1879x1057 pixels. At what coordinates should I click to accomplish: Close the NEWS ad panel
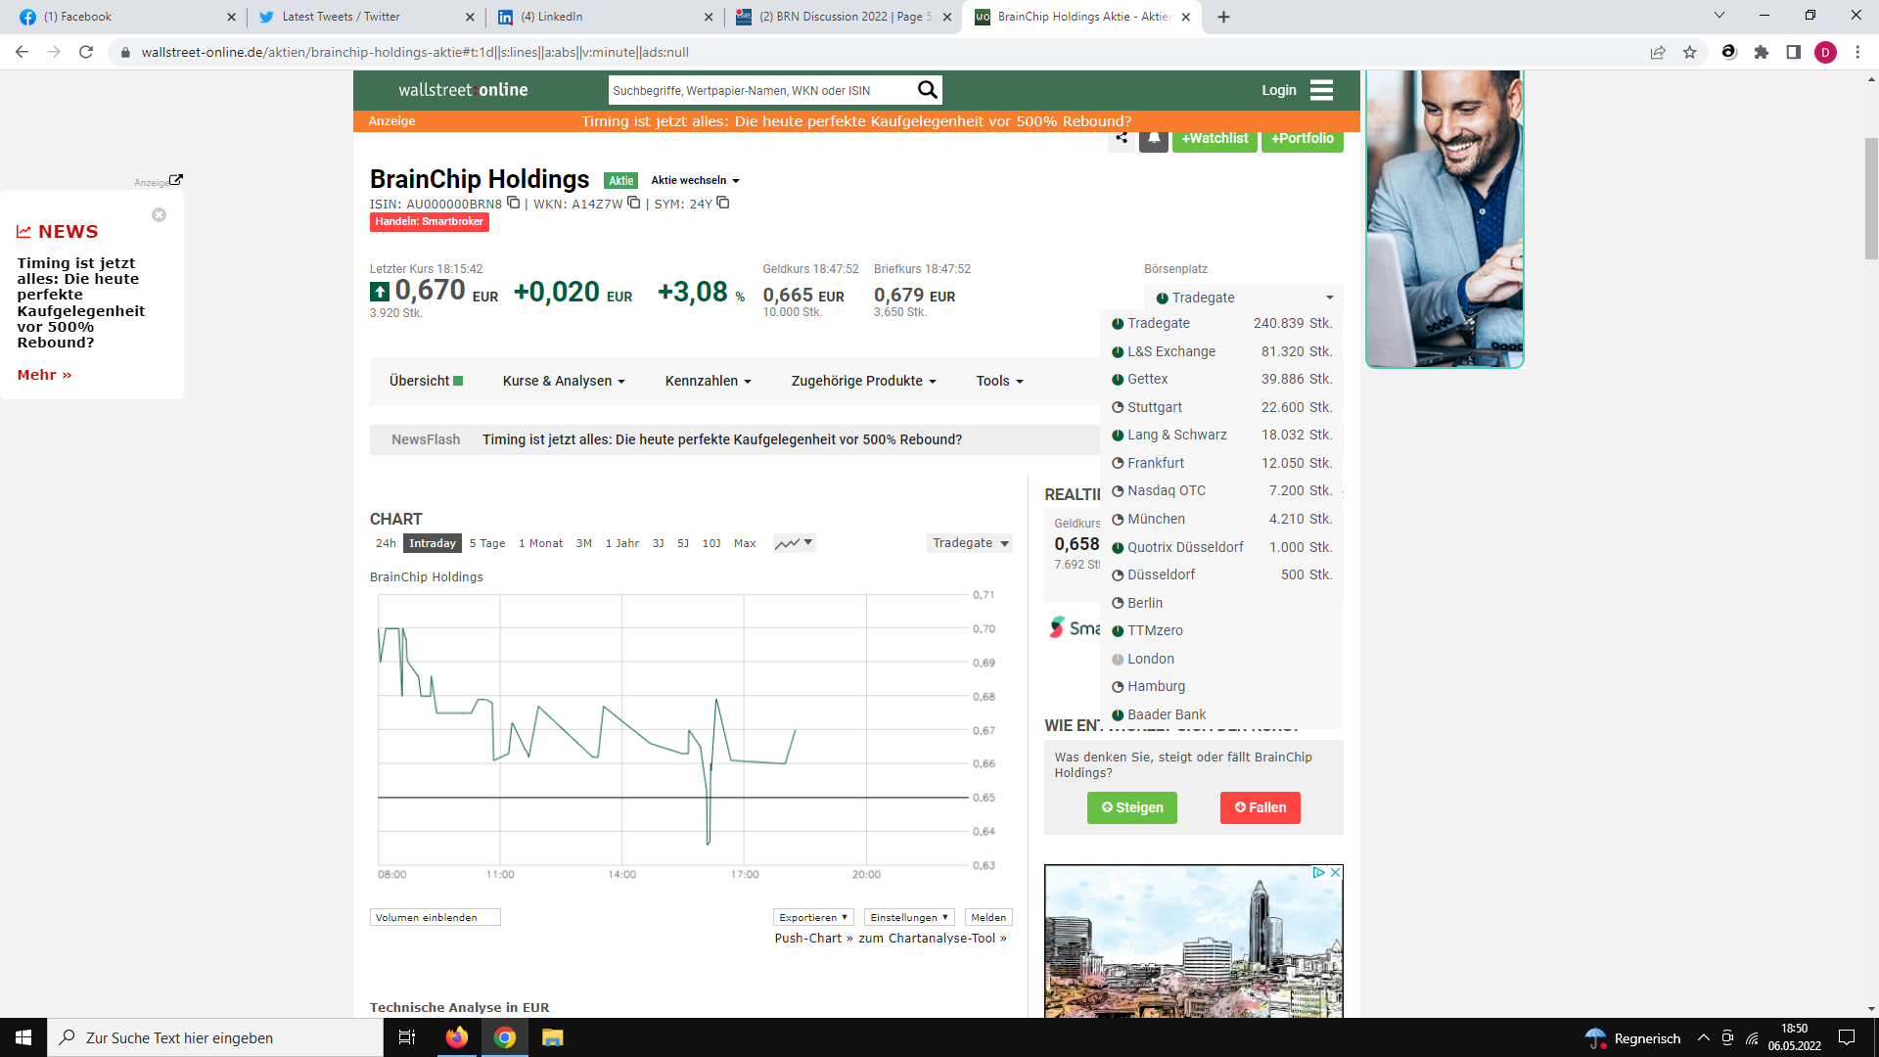(159, 214)
